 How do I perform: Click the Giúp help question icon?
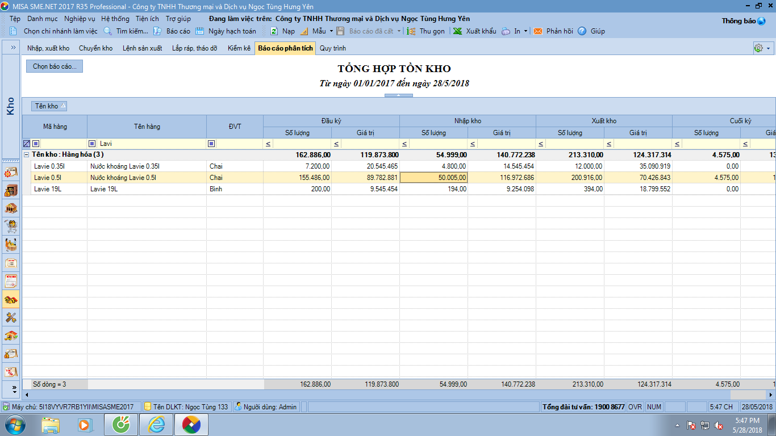pyautogui.click(x=582, y=31)
